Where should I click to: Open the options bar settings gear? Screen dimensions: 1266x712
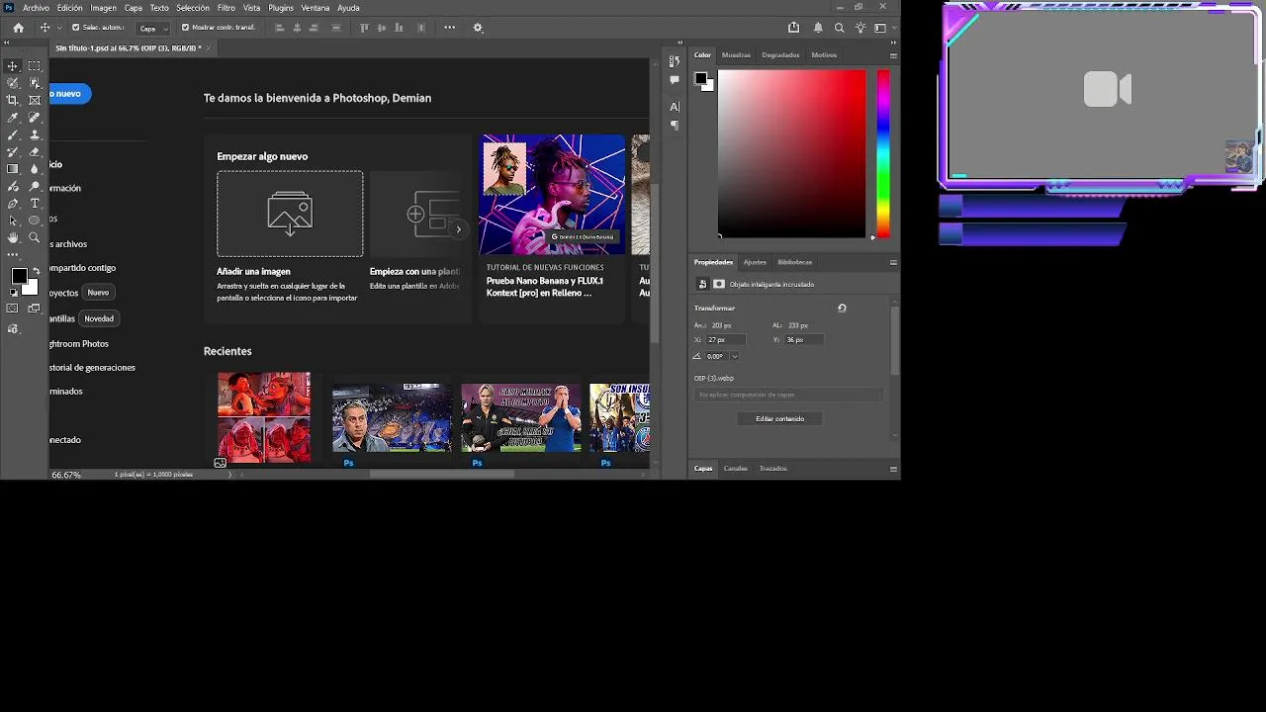click(x=478, y=28)
